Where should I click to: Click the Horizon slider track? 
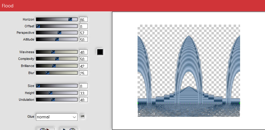click(57, 19)
